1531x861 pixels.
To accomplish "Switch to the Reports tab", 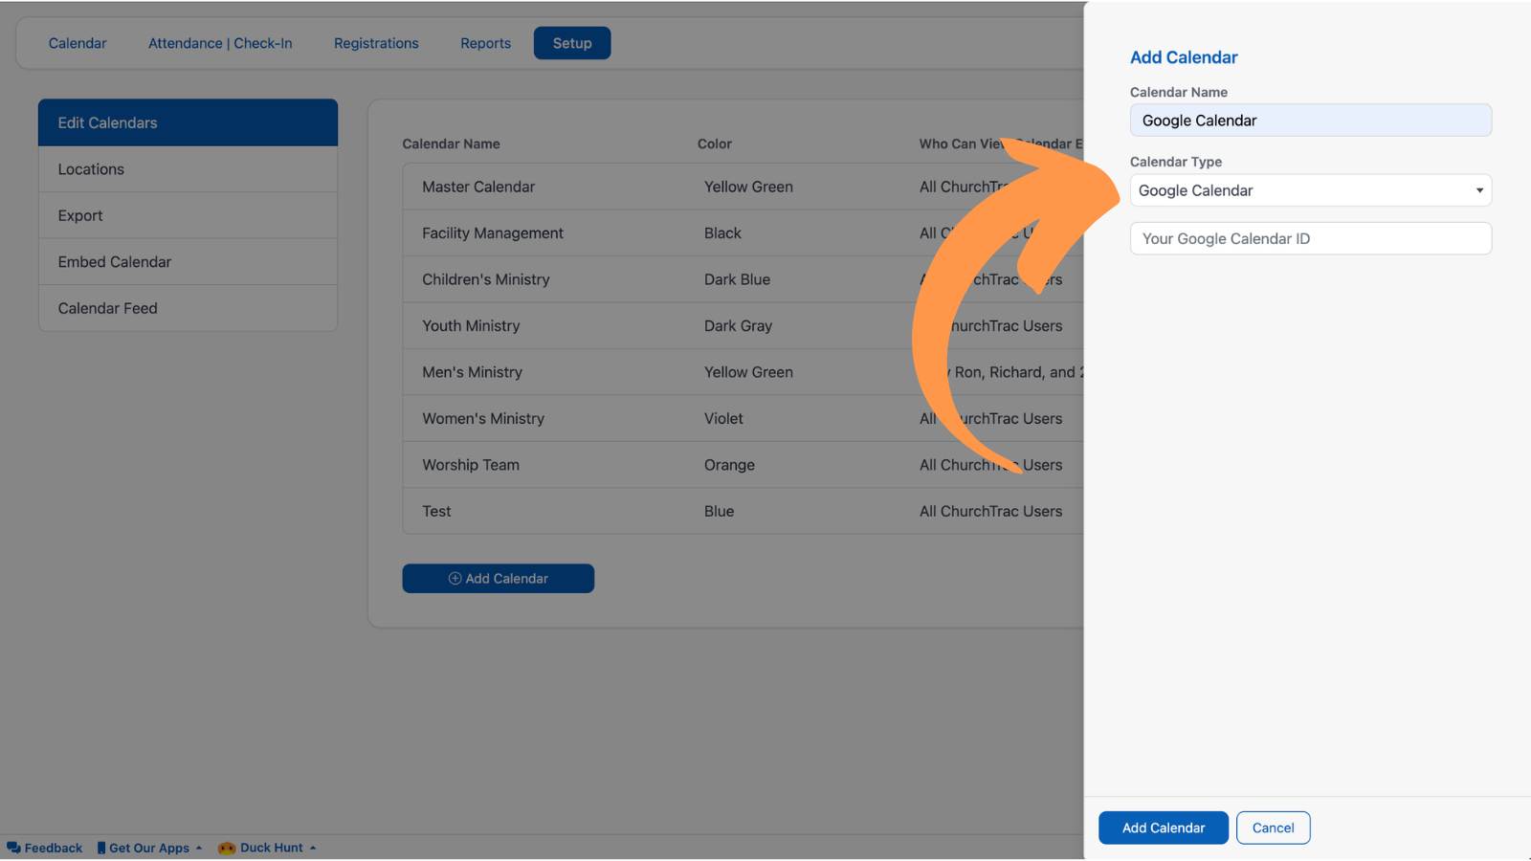I will [485, 43].
